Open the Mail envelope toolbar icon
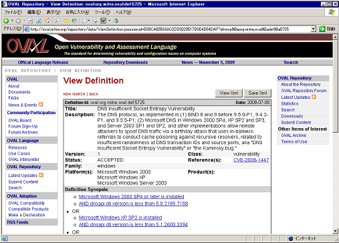Image resolution: width=339 pixels, height=243 pixels. point(85,21)
